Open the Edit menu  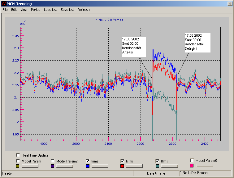point(14,10)
